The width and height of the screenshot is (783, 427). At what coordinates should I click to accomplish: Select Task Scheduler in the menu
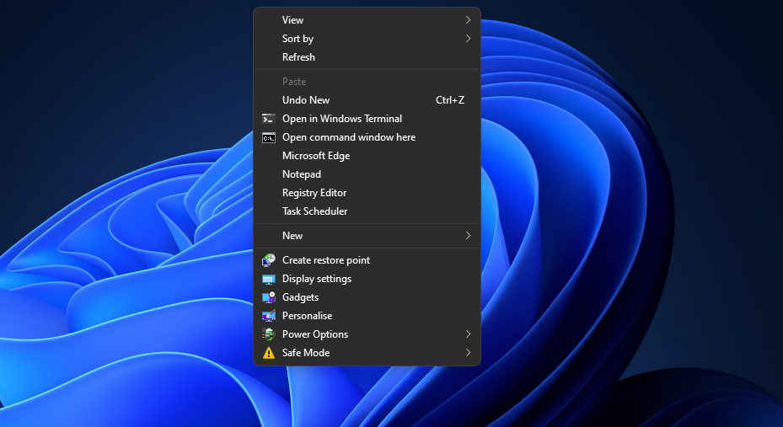[x=314, y=211]
